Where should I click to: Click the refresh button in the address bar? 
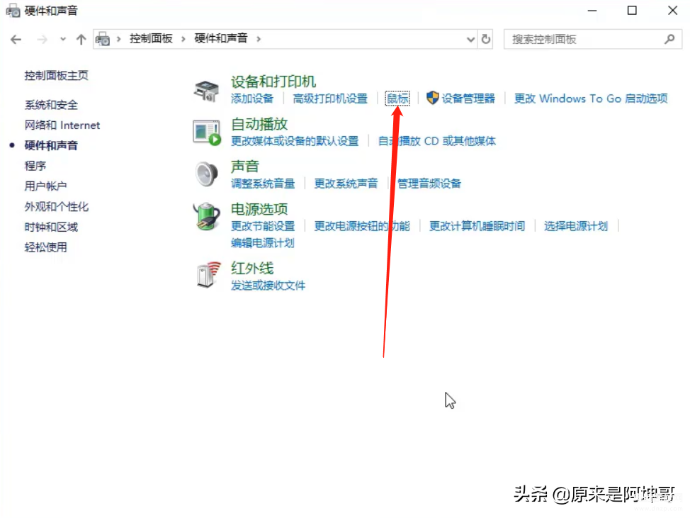tap(486, 39)
